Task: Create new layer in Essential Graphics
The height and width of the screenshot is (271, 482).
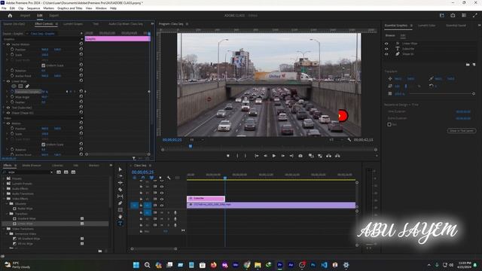Action: pos(474,65)
